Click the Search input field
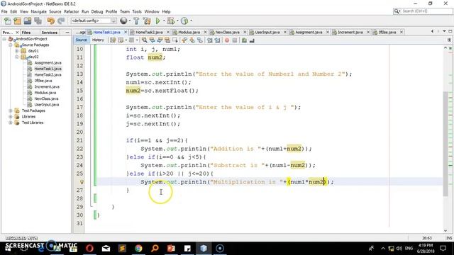This screenshot has width=454, height=255. 423,11
